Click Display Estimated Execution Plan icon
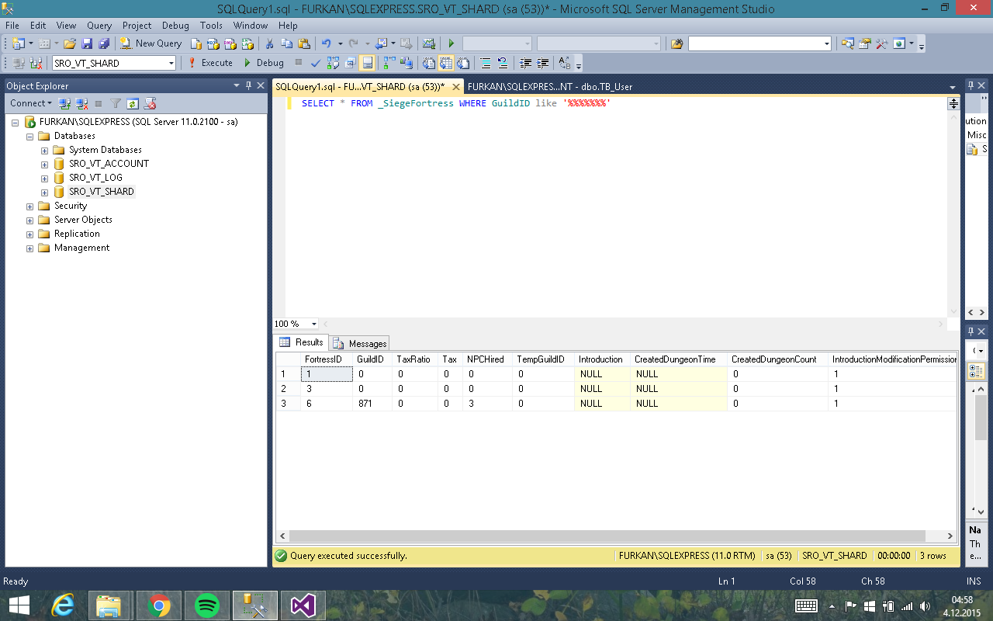The width and height of the screenshot is (993, 621). [333, 63]
